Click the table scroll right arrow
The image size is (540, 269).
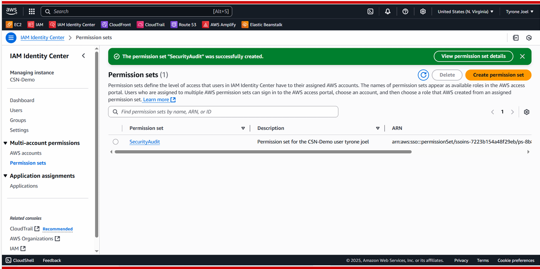(528, 152)
